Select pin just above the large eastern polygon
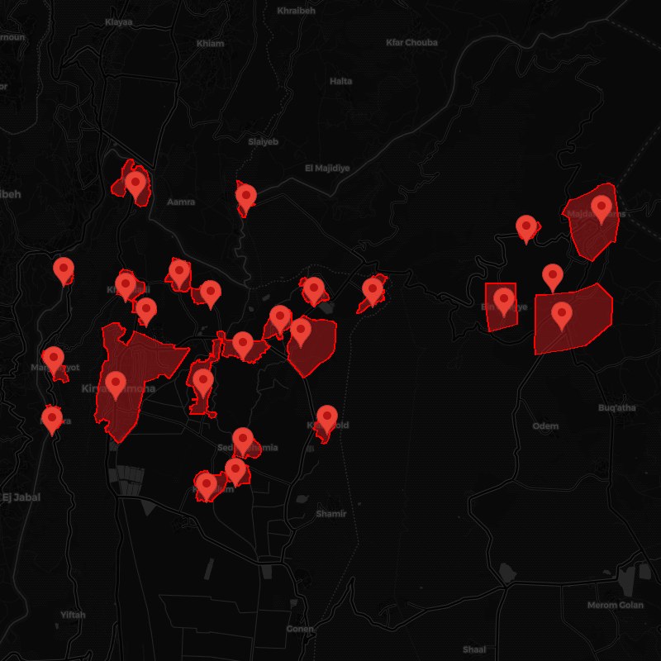The image size is (661, 661). pos(553,276)
